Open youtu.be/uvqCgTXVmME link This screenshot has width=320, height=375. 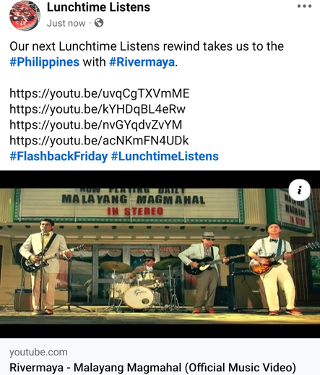(x=100, y=93)
